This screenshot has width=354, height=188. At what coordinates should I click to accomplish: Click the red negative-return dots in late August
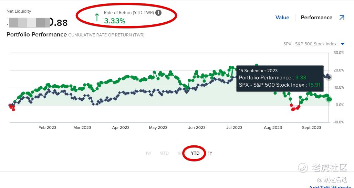[x=294, y=109]
